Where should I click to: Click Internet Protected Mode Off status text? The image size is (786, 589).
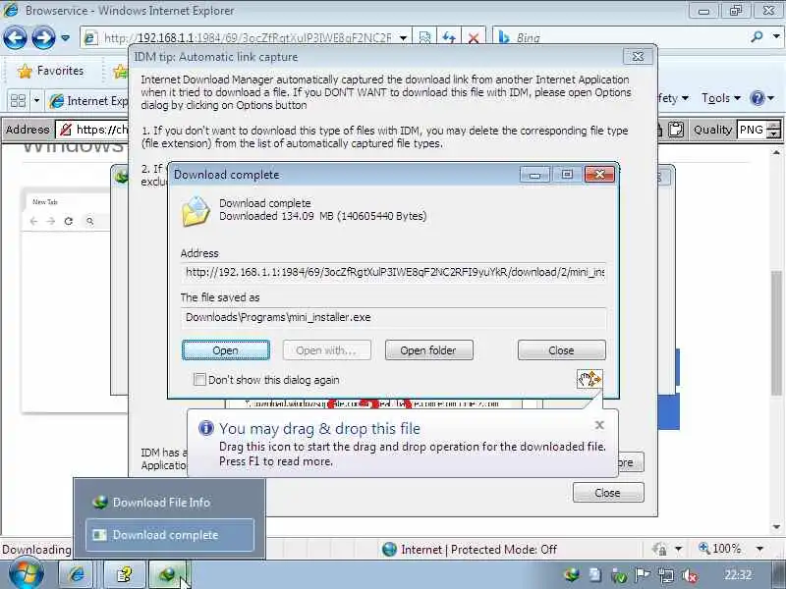pos(478,550)
